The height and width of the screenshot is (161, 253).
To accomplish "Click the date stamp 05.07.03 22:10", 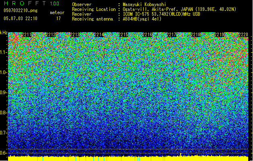I will [x=21, y=19].
